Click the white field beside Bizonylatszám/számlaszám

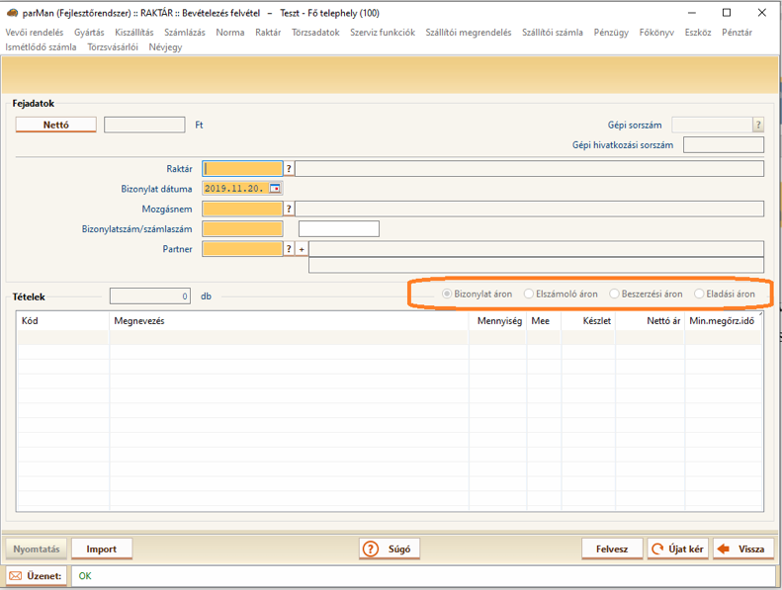pos(339,229)
